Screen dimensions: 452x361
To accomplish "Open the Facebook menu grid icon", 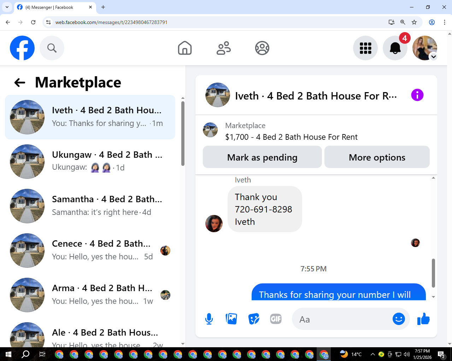I will pyautogui.click(x=365, y=48).
